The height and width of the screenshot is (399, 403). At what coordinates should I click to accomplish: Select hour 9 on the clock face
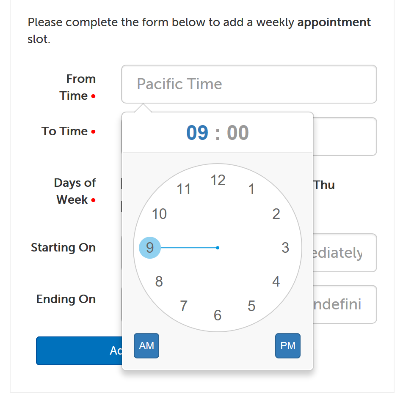pyautogui.click(x=149, y=248)
